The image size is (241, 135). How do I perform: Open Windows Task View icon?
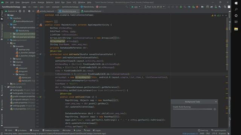236,22
